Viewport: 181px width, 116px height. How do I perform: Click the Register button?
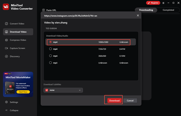point(153,3)
